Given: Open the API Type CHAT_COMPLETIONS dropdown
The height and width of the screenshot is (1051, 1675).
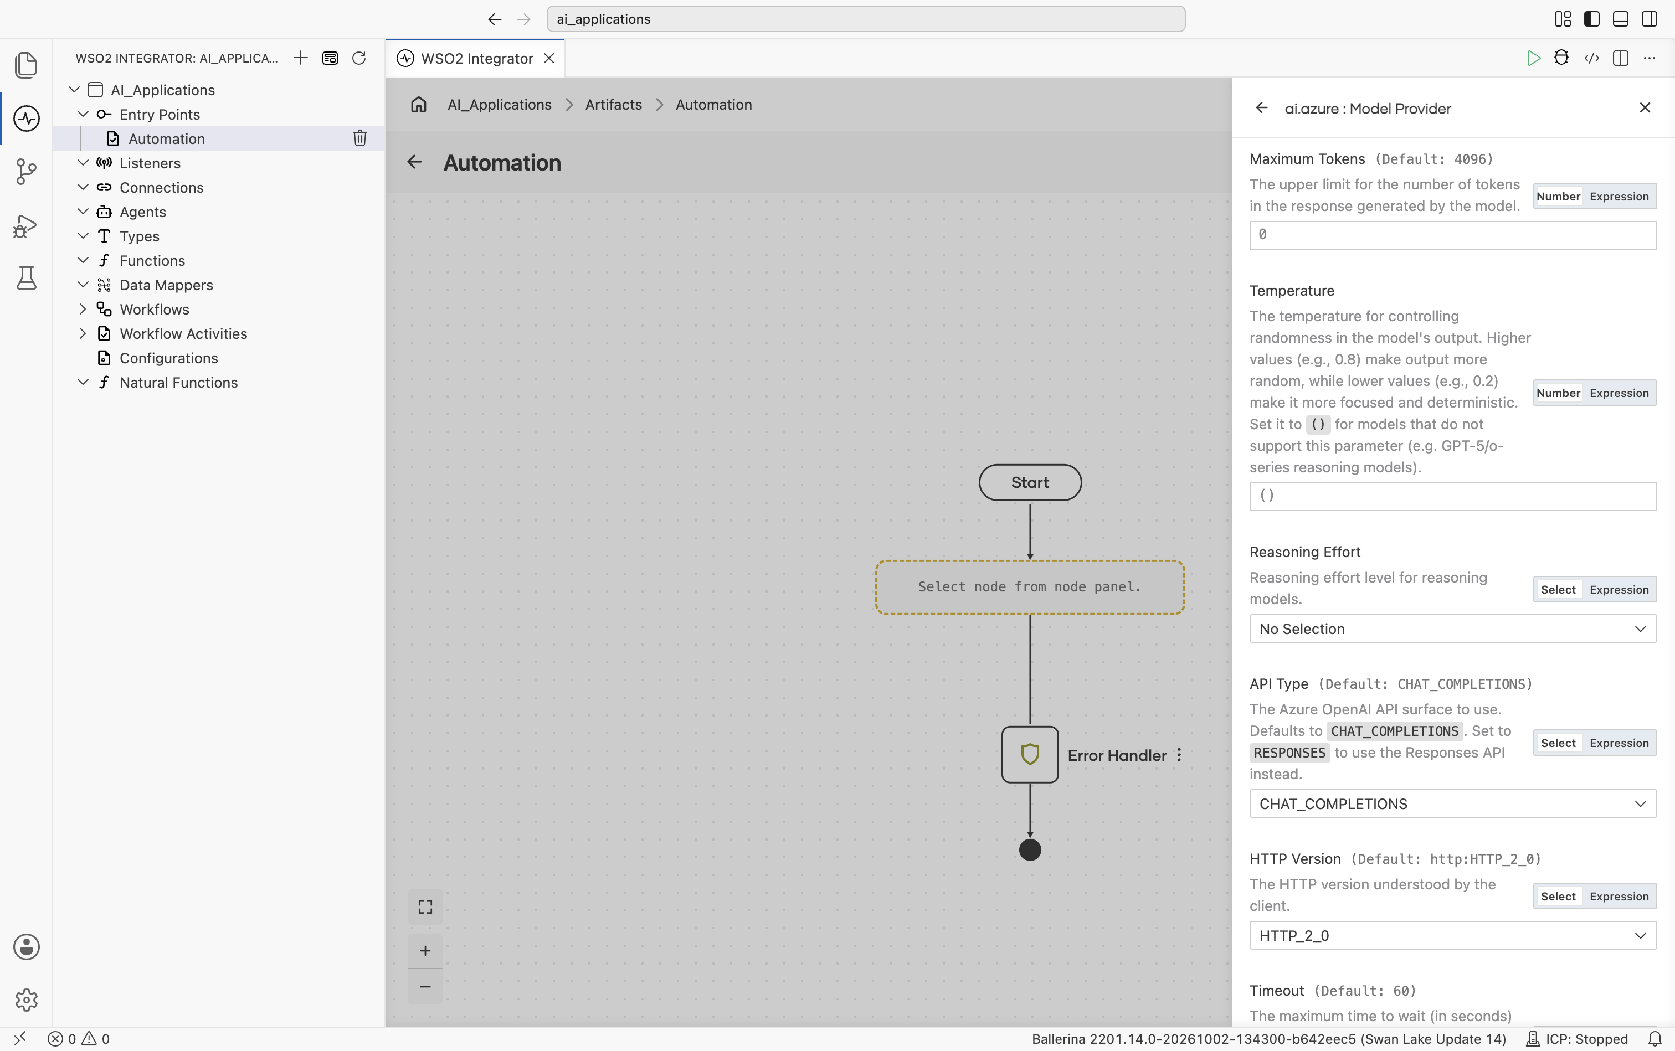Looking at the screenshot, I should 1452,803.
